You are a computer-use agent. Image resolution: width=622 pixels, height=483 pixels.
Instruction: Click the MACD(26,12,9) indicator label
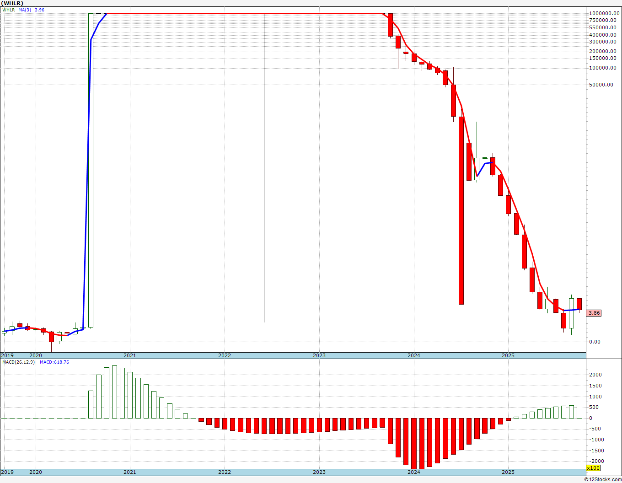pos(18,362)
